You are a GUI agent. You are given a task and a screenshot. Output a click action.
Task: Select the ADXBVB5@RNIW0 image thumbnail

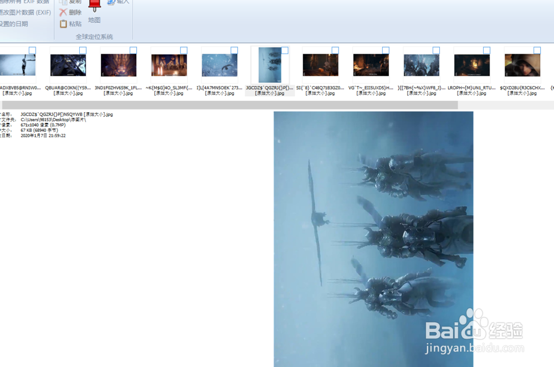pos(18,65)
